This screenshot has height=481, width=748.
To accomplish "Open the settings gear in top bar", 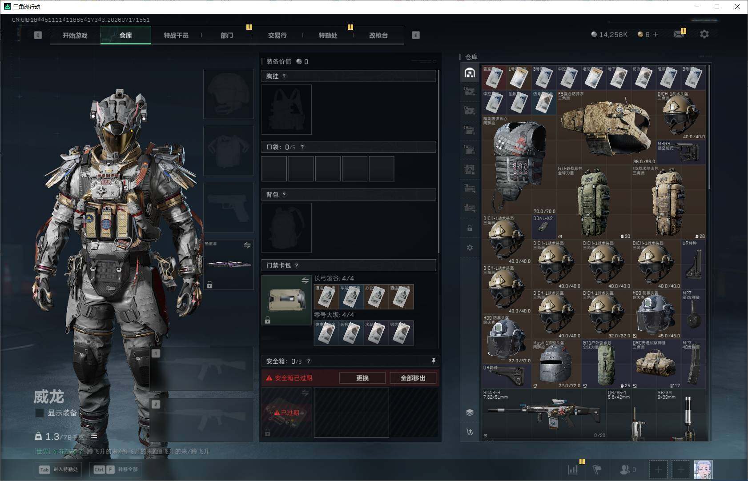I will 704,34.
